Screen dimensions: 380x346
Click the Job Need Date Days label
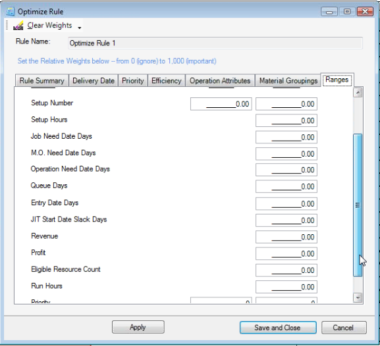click(61, 136)
